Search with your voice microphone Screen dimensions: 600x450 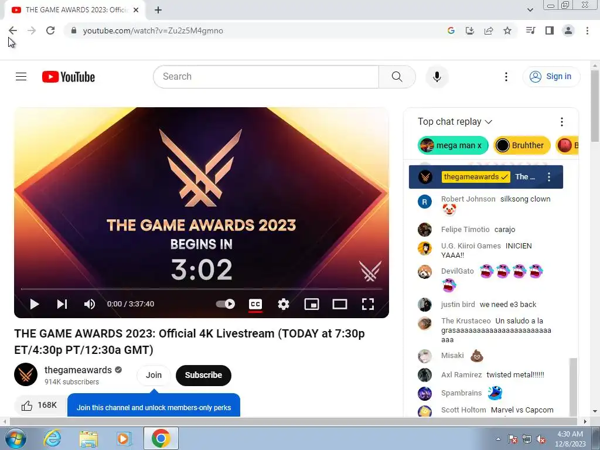[x=437, y=77]
